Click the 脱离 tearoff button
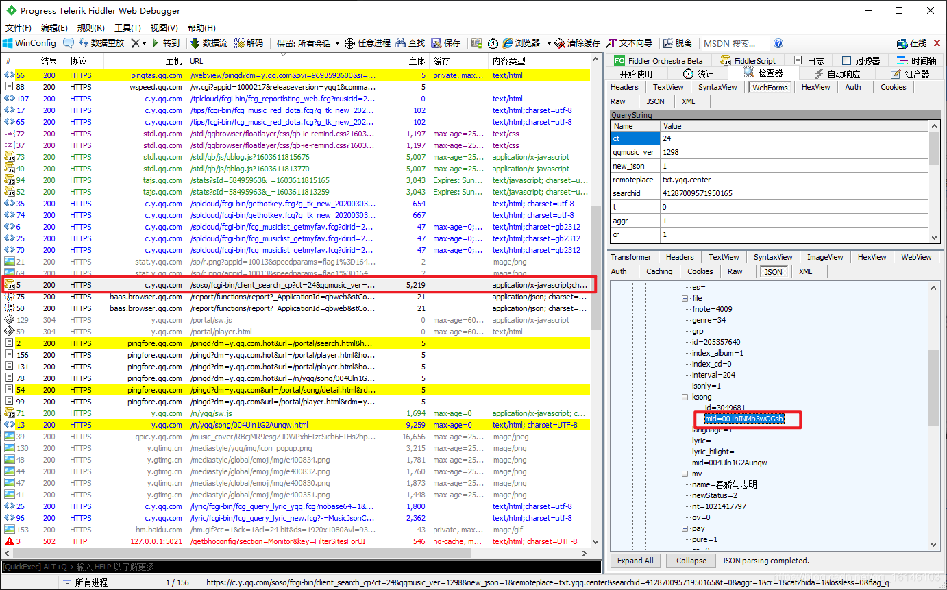 click(x=677, y=43)
